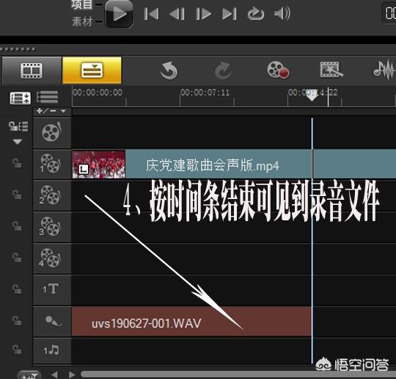
Task: Expand the ripple editing dropdown arrow
Action: [18, 142]
